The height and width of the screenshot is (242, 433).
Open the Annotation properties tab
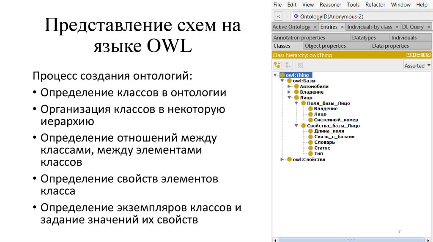311,38
